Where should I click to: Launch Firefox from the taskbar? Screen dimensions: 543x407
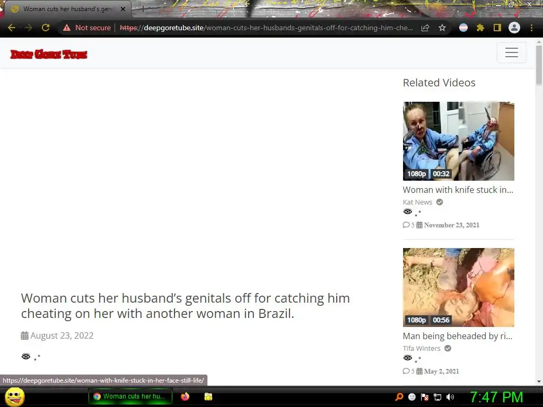(185, 396)
